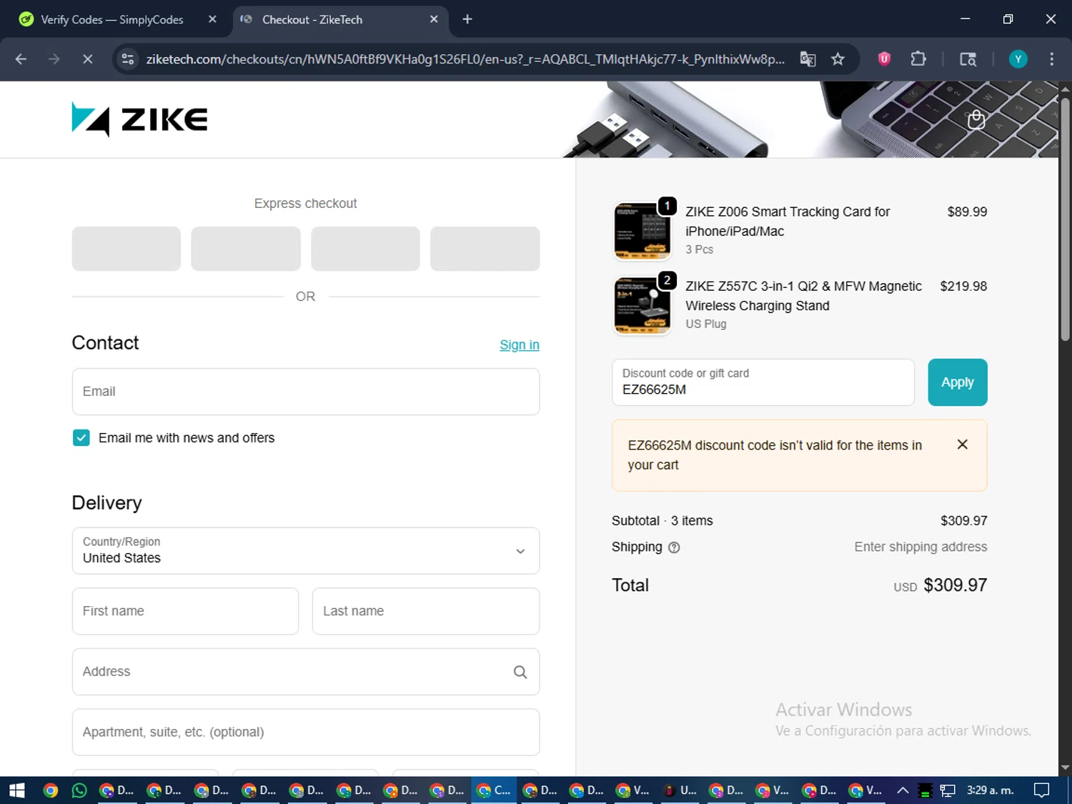Open the shopping bag cart icon
1072x804 pixels.
click(x=976, y=119)
